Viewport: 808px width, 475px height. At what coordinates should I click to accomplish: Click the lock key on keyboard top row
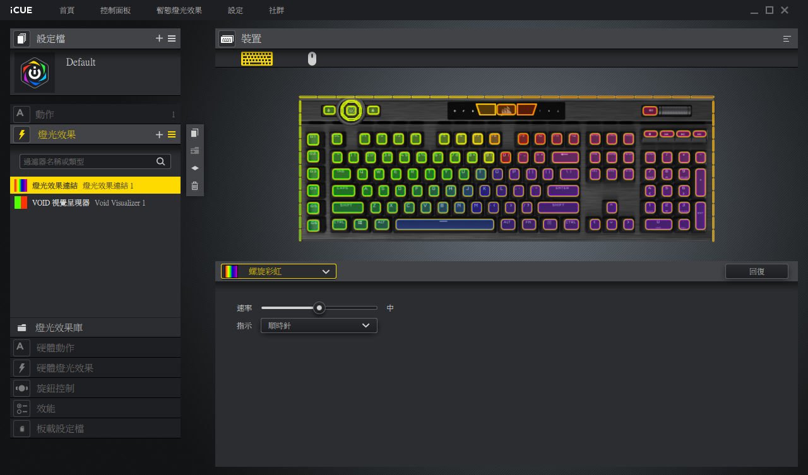pos(373,110)
